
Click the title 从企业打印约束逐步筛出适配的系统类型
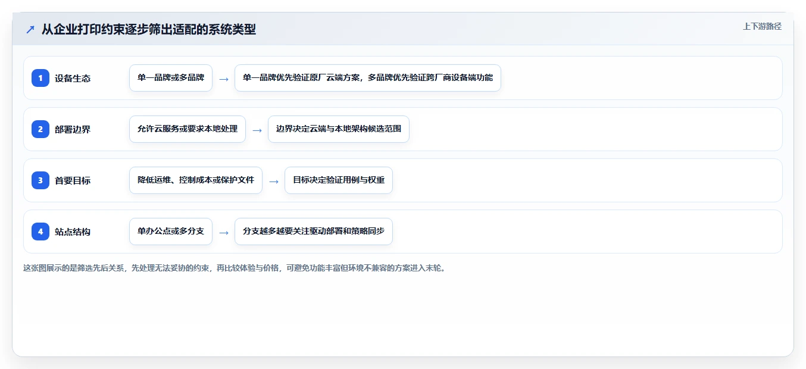click(x=149, y=29)
